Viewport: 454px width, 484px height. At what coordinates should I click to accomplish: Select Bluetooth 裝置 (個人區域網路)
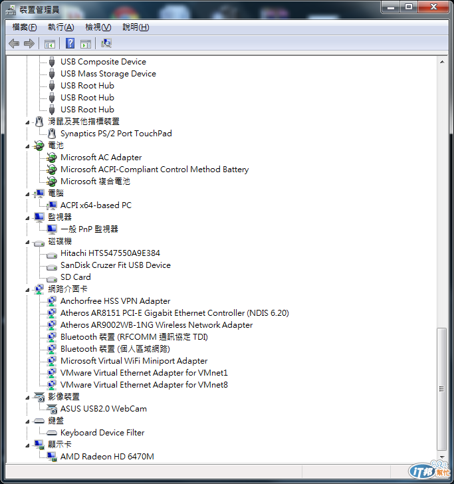coord(116,349)
